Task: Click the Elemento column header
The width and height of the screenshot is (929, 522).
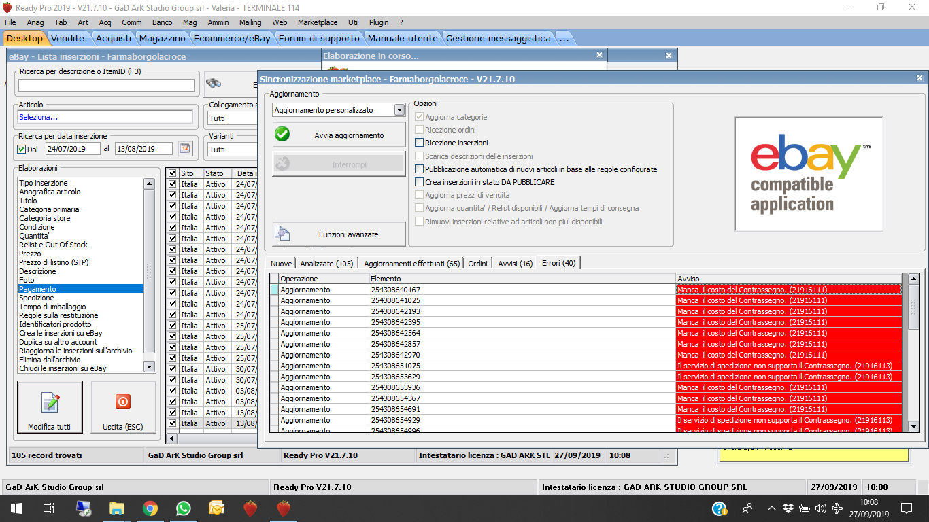Action: click(x=522, y=279)
